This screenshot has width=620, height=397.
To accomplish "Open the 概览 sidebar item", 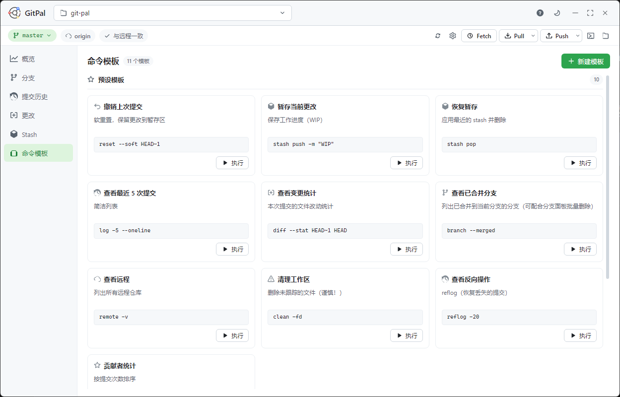I will (39, 59).
